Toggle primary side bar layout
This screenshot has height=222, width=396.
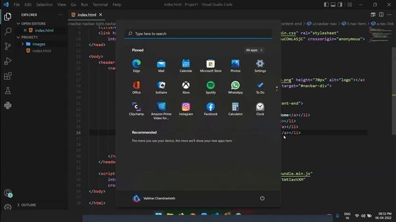(326, 4)
